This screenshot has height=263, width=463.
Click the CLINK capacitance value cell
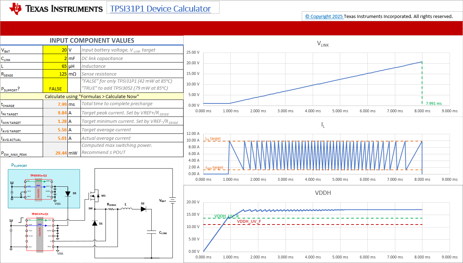[x=55, y=58]
